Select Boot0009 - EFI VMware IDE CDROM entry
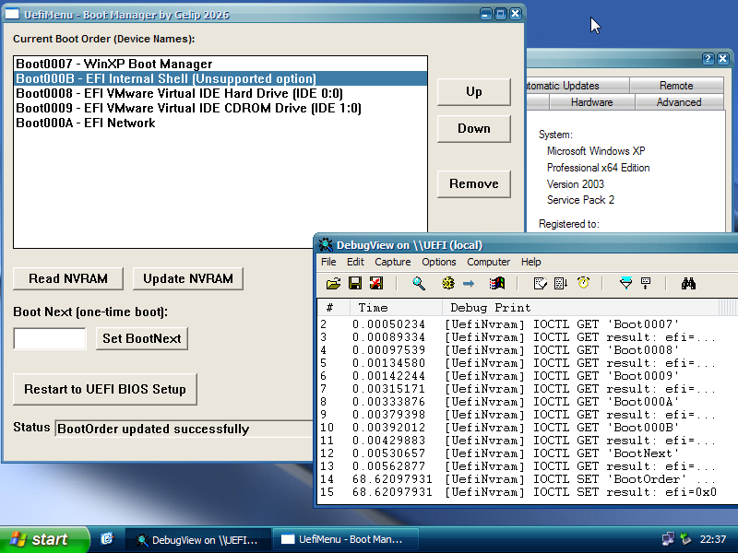Viewport: 738px width, 553px height. (220, 108)
